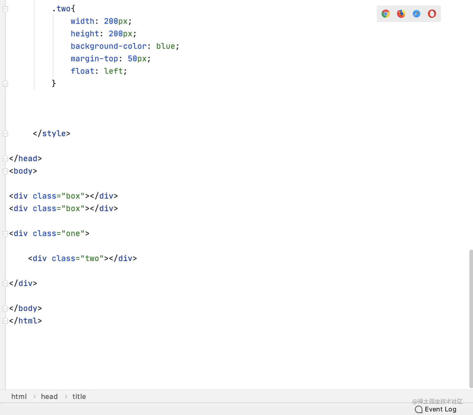Open the page in Safari browser
The height and width of the screenshot is (415, 473).
[416, 14]
